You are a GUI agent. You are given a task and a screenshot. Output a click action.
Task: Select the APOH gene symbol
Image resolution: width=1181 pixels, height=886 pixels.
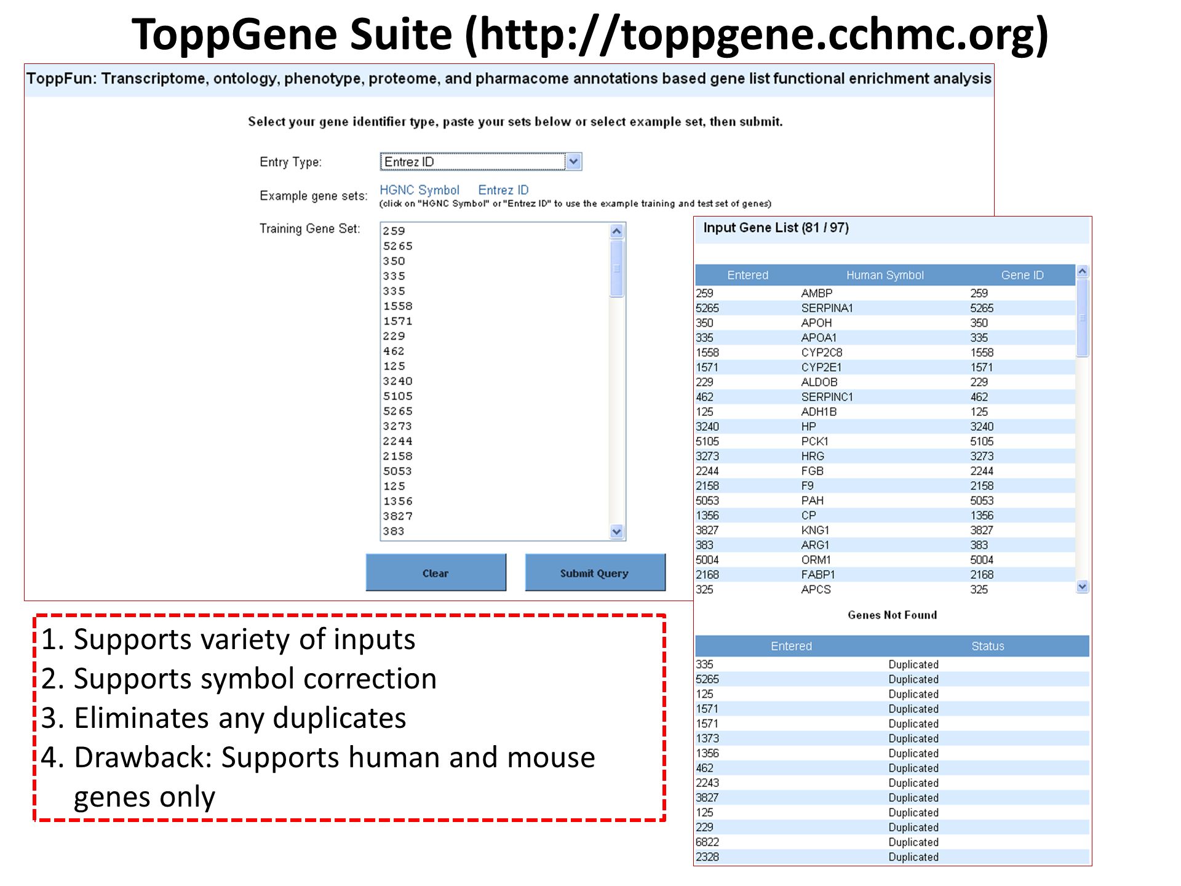click(816, 323)
